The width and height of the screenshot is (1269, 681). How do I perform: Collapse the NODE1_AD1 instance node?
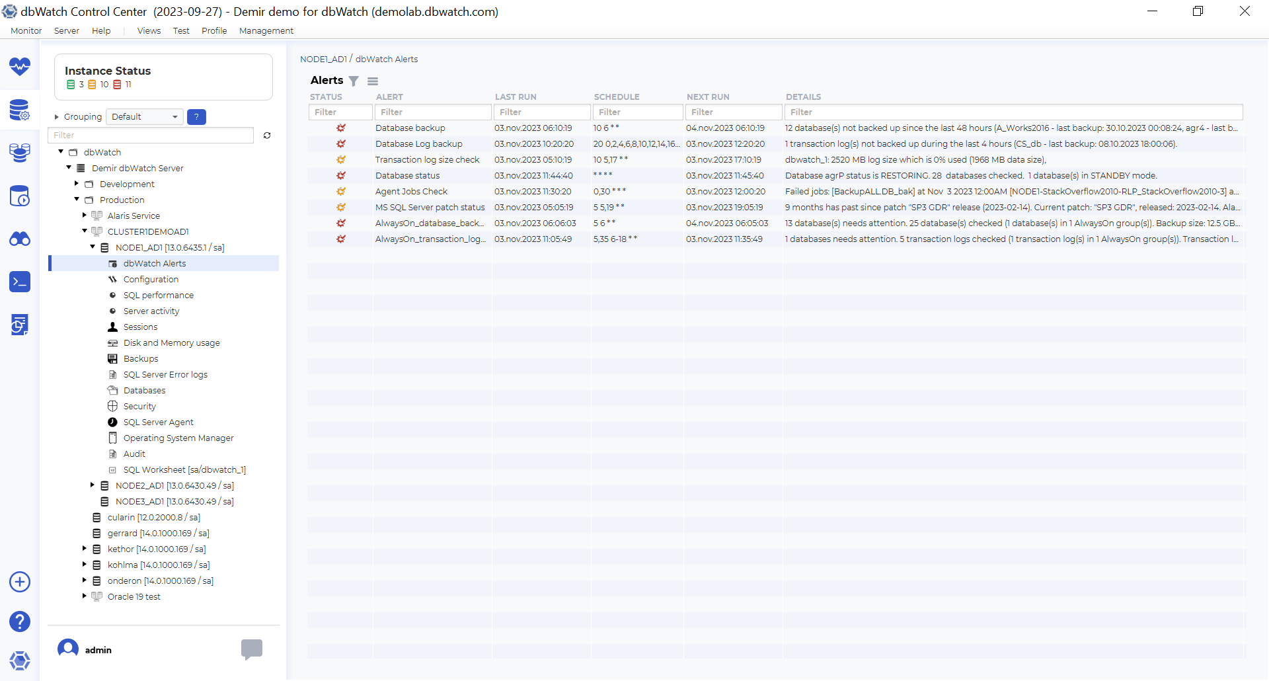93,247
